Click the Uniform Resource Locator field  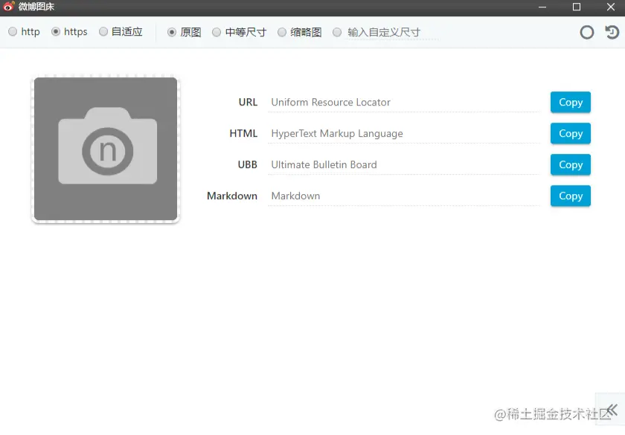[x=404, y=103]
